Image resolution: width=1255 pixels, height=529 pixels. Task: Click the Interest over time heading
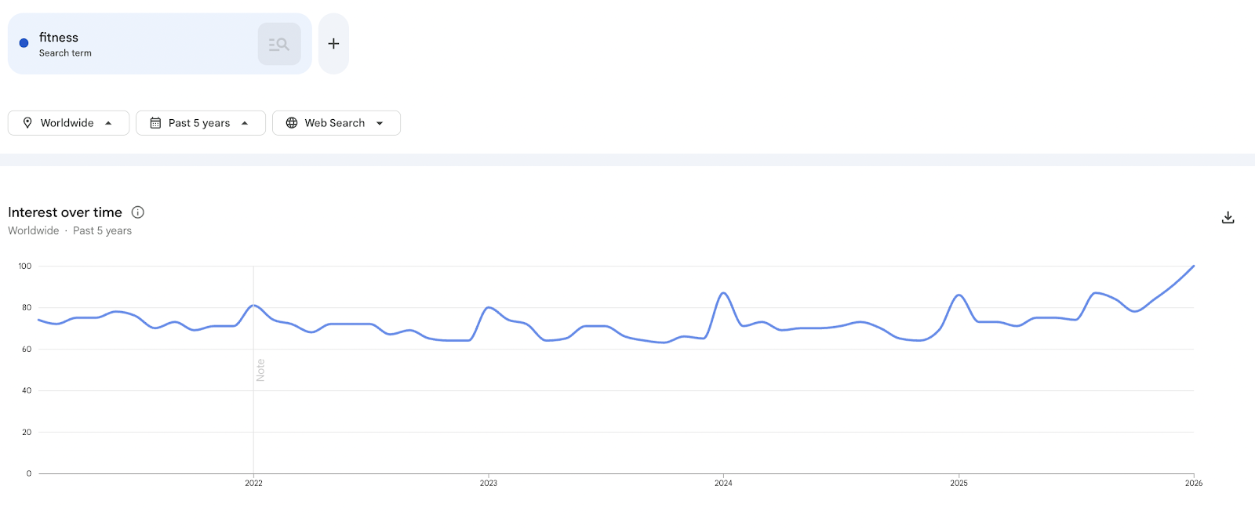[x=65, y=212]
